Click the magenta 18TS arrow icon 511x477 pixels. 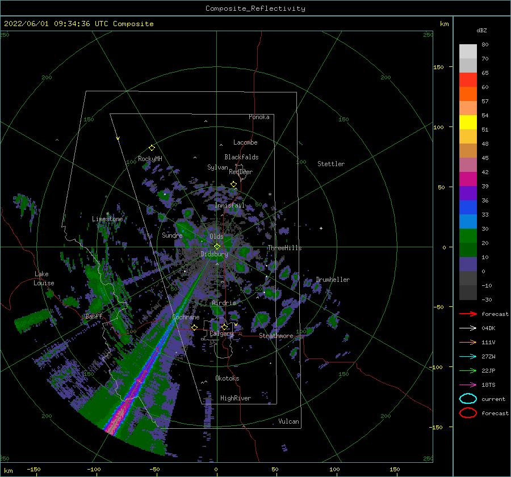coord(468,385)
